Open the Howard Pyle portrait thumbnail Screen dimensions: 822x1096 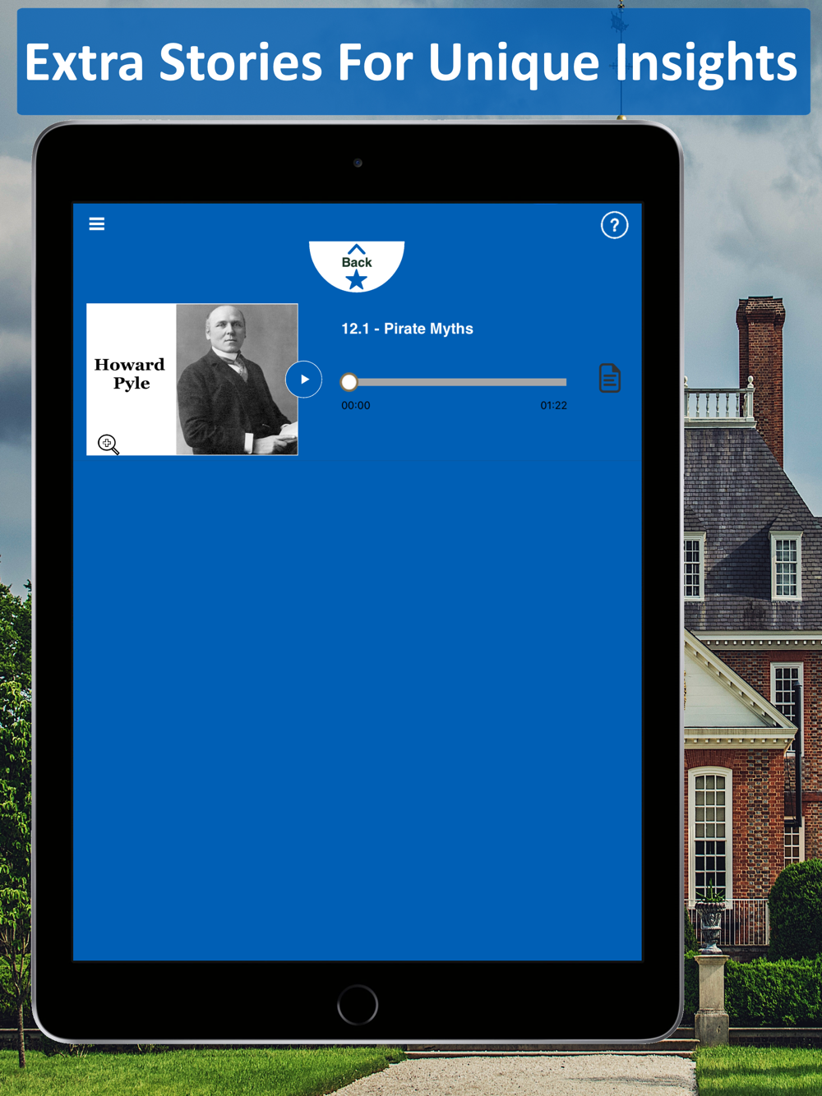point(192,380)
